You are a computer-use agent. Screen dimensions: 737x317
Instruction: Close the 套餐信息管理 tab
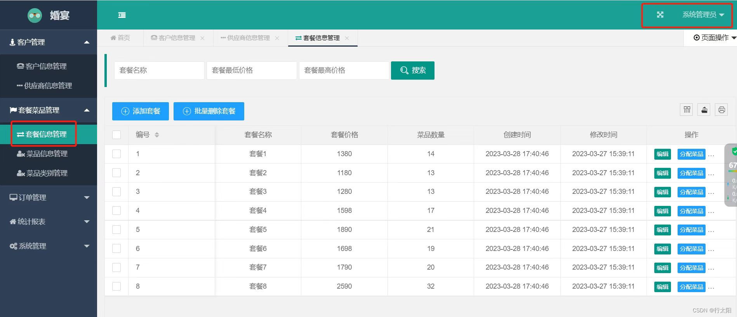(x=347, y=38)
